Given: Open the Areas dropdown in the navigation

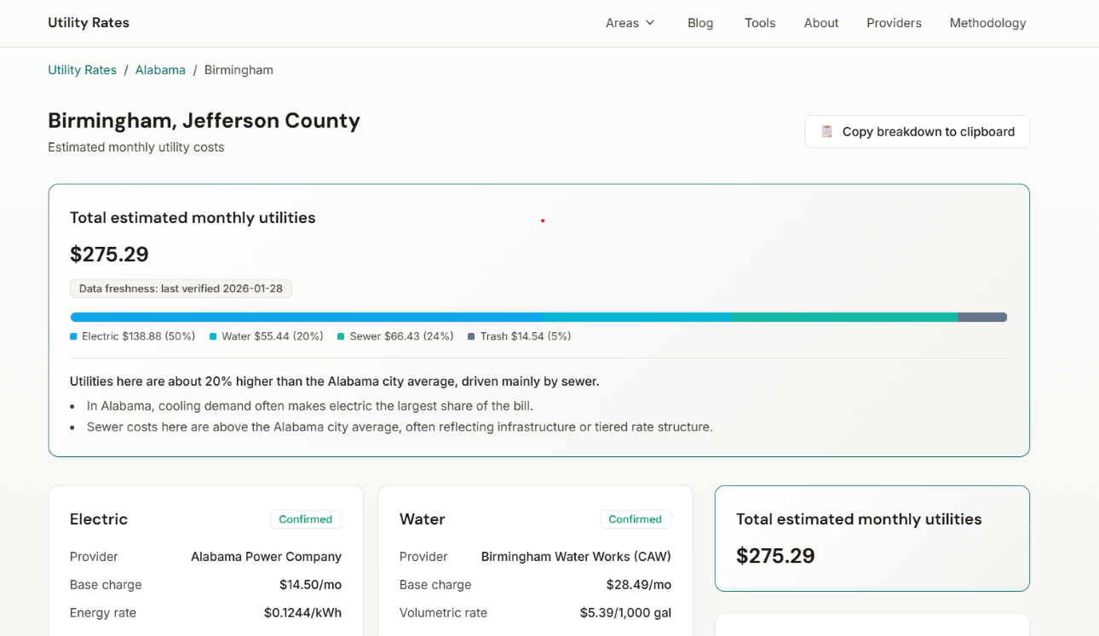Looking at the screenshot, I should 630,23.
